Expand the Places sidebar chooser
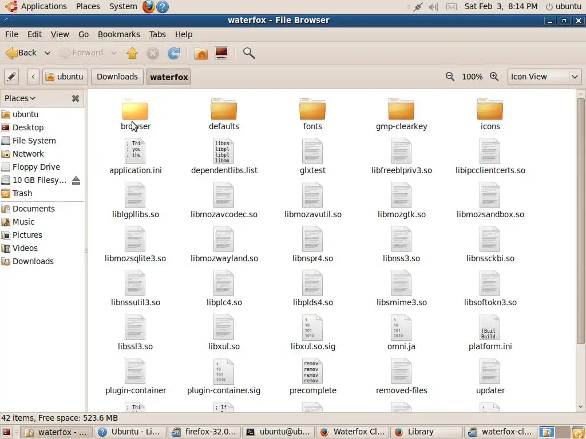 [20, 98]
